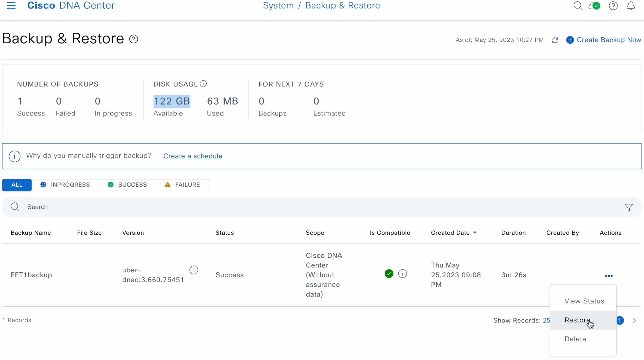Click the plus icon of Create Backup Now
This screenshot has width=644, height=360.
(570, 40)
